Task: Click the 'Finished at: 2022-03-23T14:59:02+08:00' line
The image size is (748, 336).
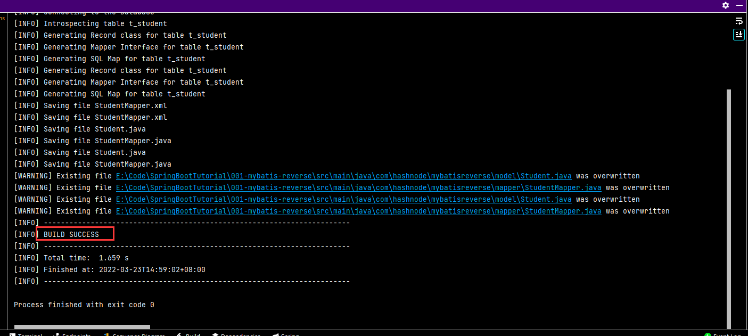Action: 110,269
